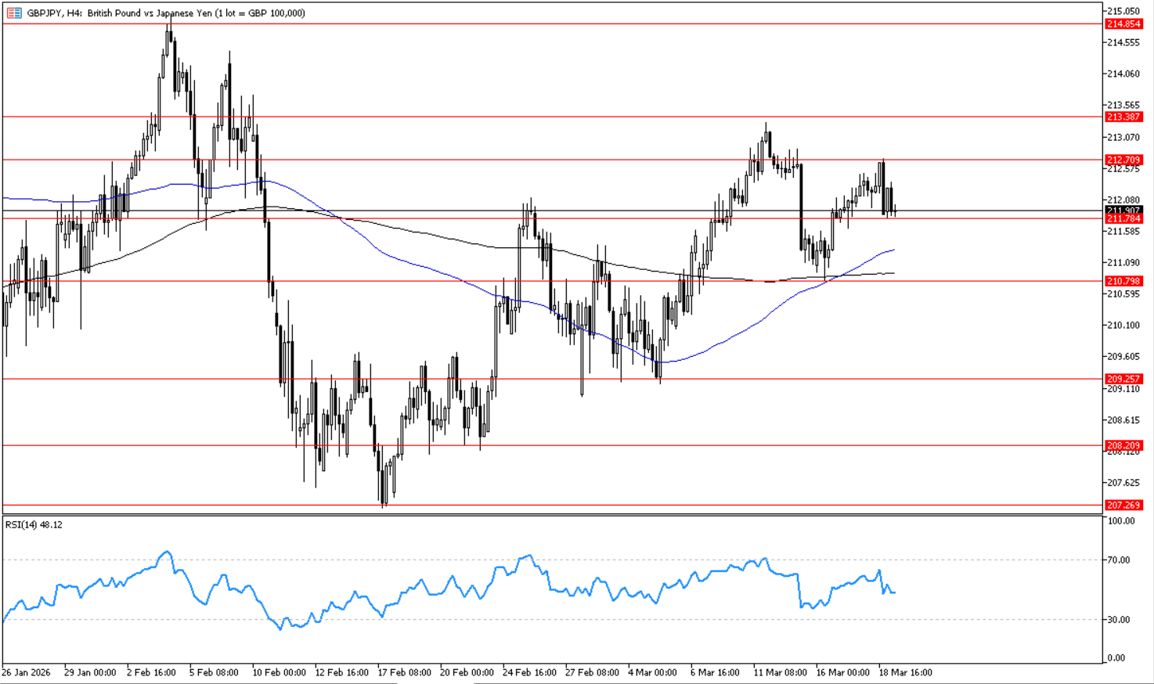This screenshot has height=684, width=1154.
Task: Select the 207.269 red price level label
Action: (1123, 505)
